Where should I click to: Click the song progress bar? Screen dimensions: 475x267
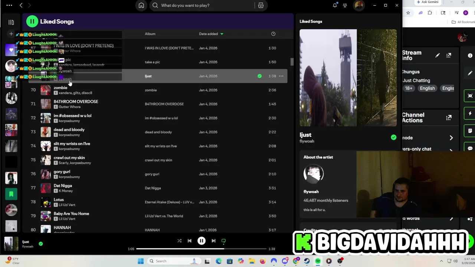click(x=201, y=249)
